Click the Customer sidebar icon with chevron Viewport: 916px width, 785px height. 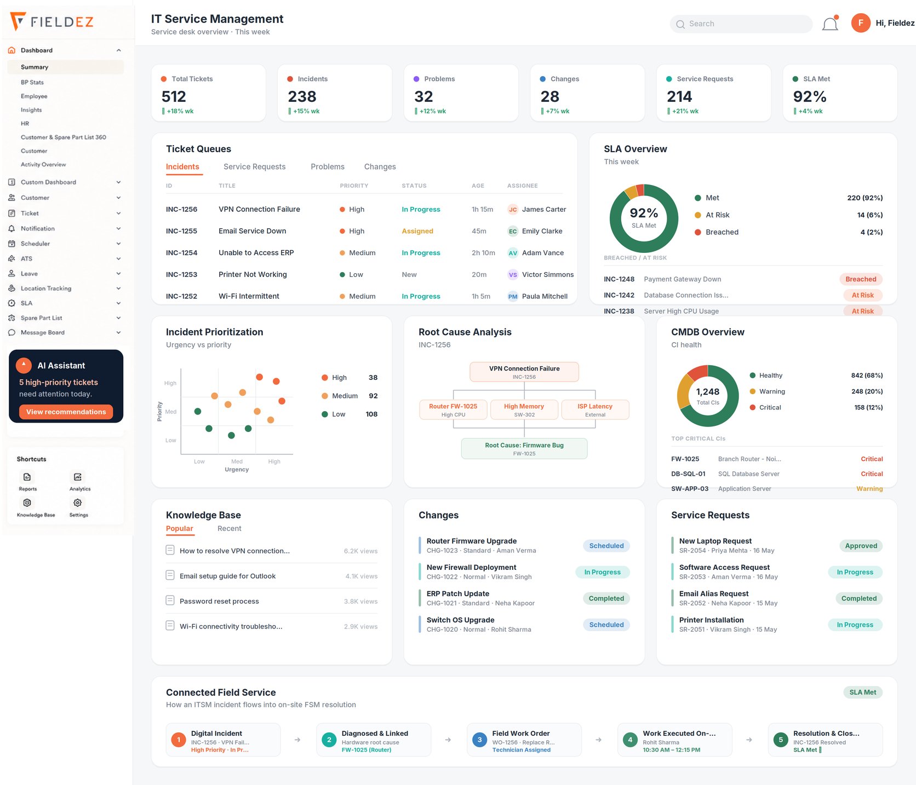[12, 198]
